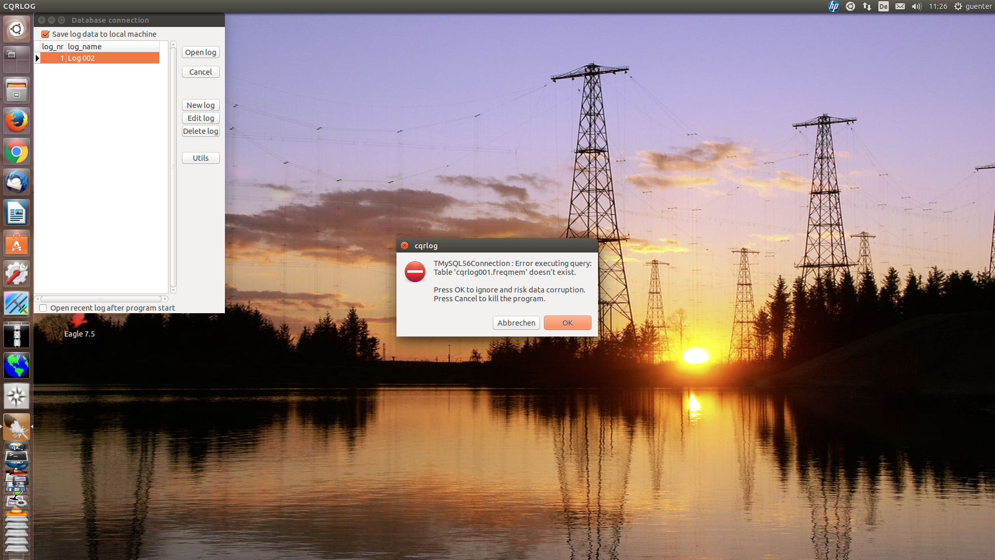
Task: Click the HP indicator in top panel
Action: (x=833, y=6)
